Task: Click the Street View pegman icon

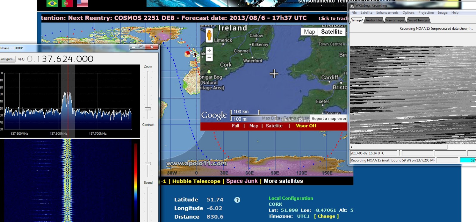Action: (209, 35)
